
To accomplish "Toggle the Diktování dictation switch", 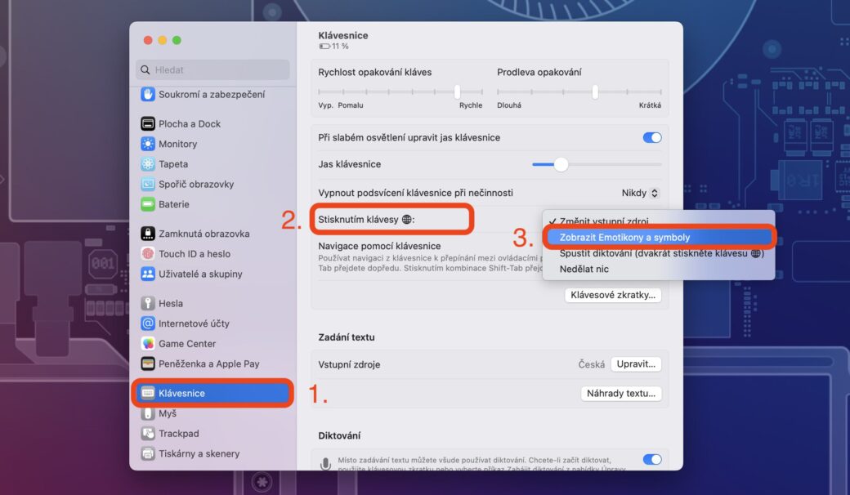I will point(651,459).
